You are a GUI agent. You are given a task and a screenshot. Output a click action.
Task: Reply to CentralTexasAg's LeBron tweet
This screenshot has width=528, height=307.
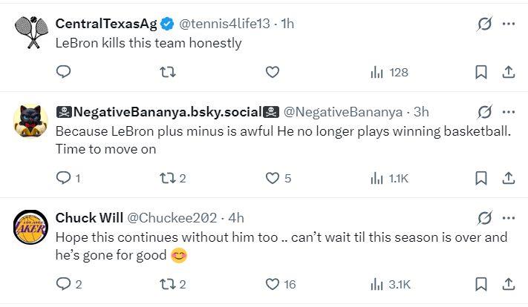(x=64, y=72)
